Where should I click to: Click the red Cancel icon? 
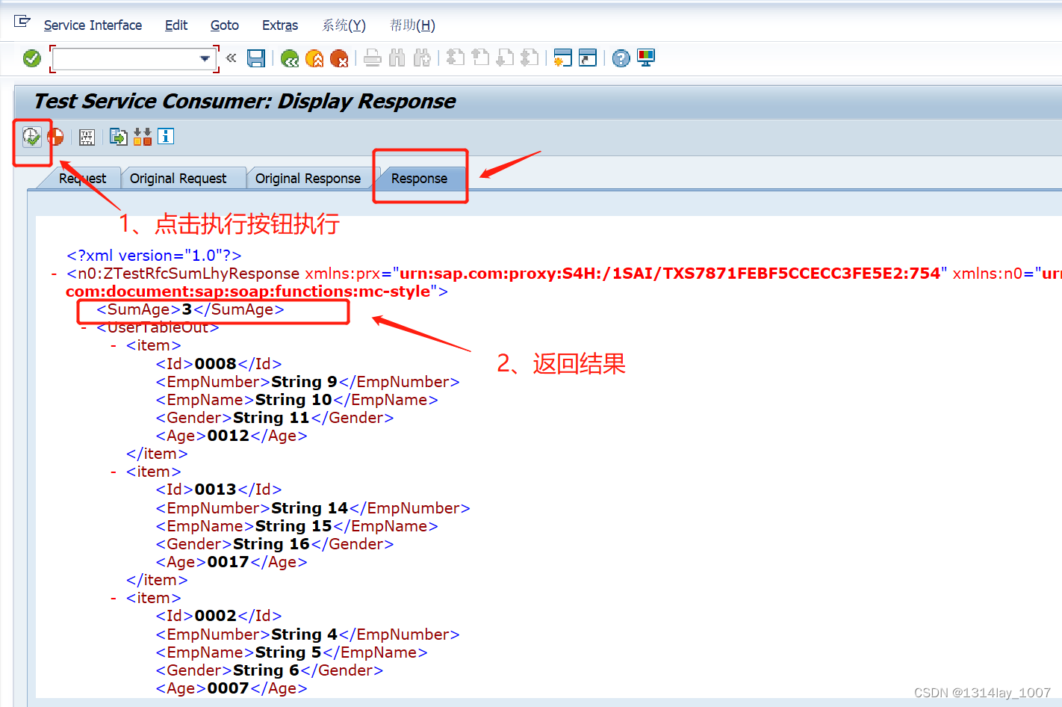coord(339,58)
